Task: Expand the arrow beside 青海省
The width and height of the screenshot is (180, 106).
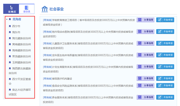Action: 7,19
